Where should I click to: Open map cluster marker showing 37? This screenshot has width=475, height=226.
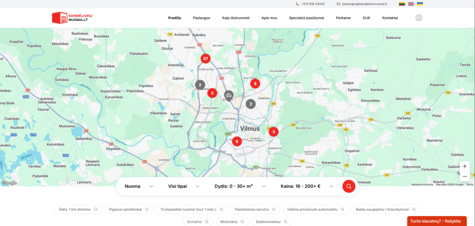pos(205,59)
